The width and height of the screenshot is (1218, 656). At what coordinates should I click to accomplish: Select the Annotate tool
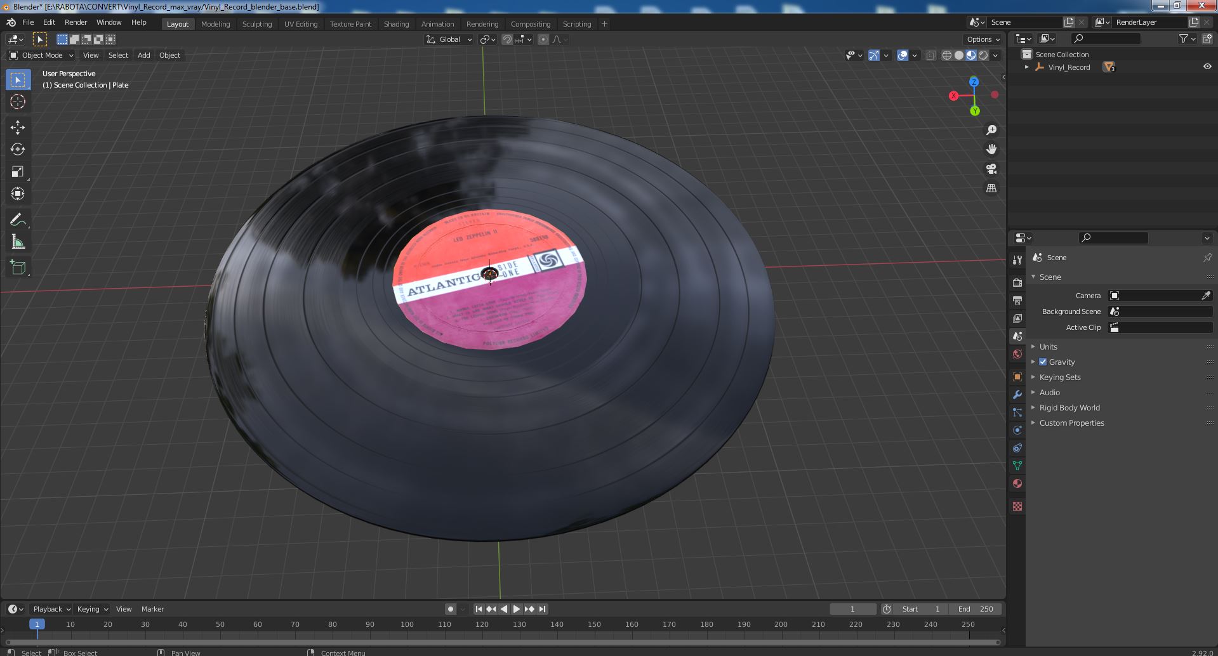point(18,220)
